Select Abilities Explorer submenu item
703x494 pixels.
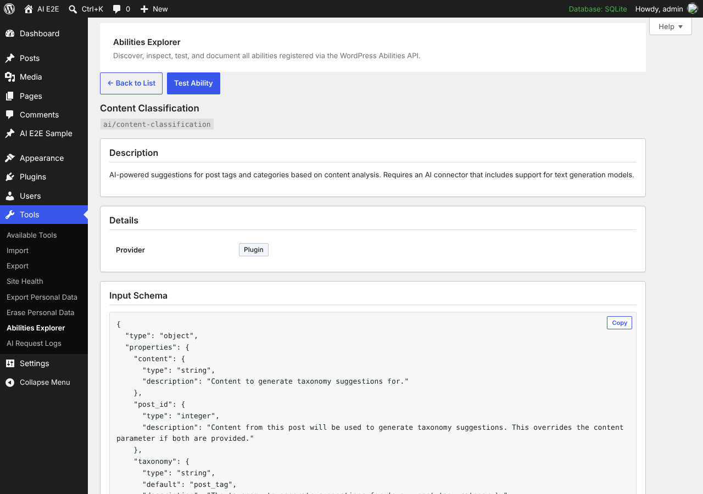pos(36,328)
